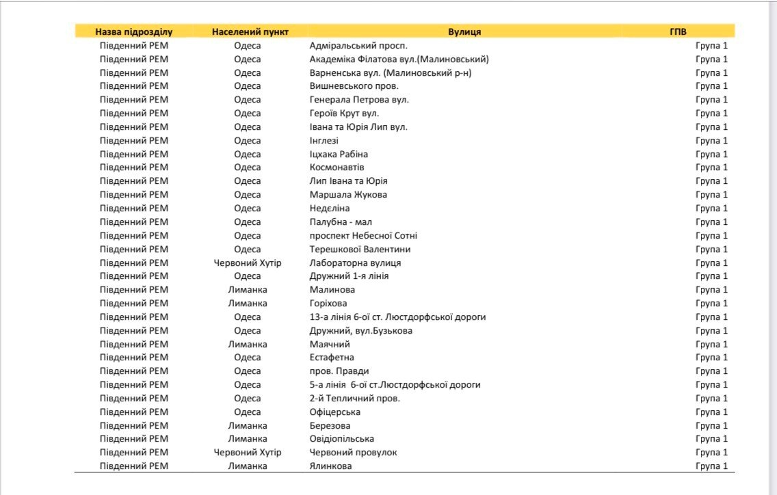Select the 'Палубна - мал' cell
This screenshot has width=777, height=495.
coord(341,222)
